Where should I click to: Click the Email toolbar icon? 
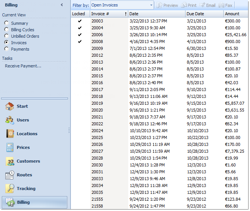coord(202,5)
